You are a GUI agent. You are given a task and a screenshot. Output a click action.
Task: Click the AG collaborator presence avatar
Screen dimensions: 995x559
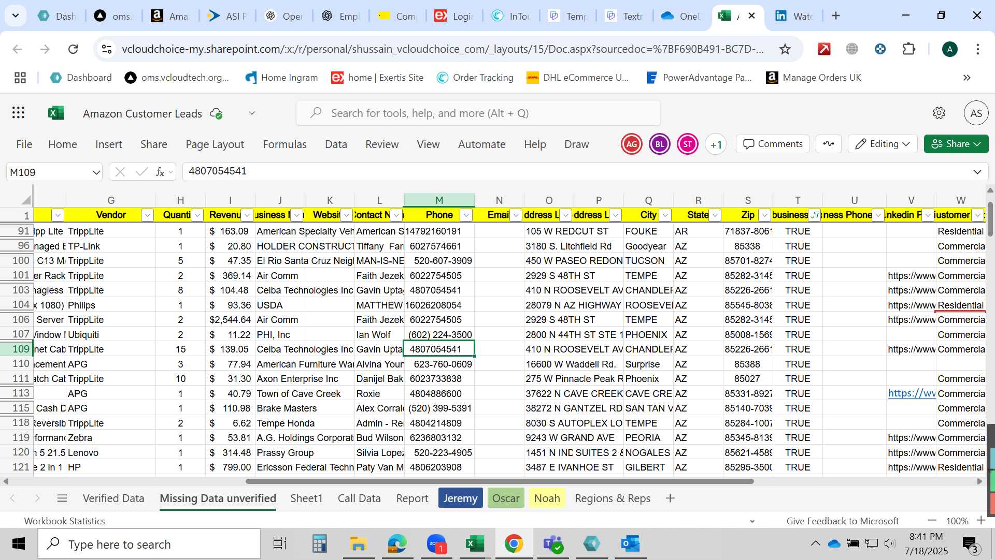pyautogui.click(x=632, y=144)
